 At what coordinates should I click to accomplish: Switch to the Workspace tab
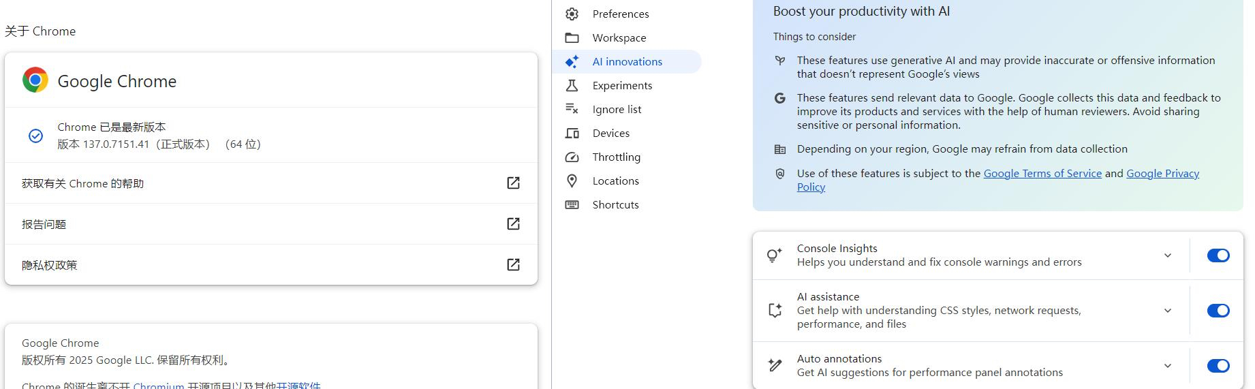pos(627,37)
